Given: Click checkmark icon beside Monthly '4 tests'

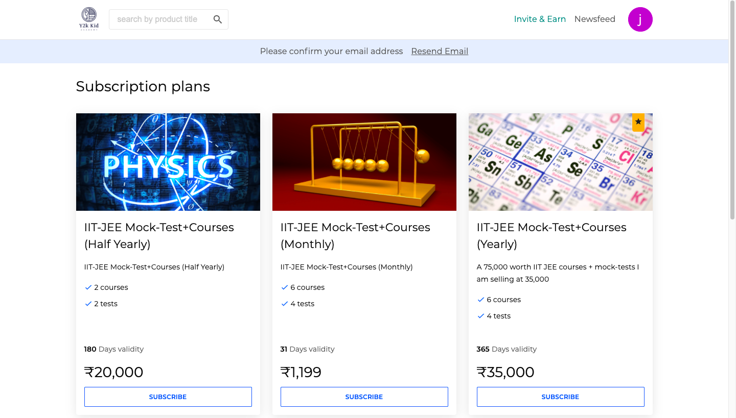Looking at the screenshot, I should tap(284, 304).
